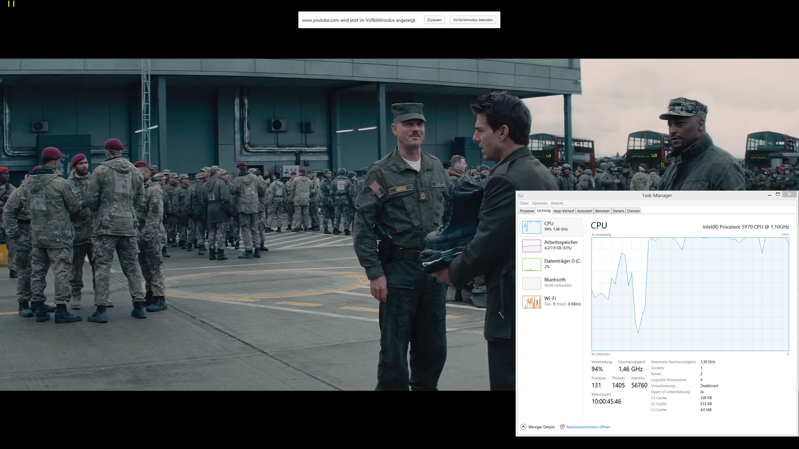Switch to the Dienste tab
Viewport: 799px width, 449px height.
pos(633,211)
